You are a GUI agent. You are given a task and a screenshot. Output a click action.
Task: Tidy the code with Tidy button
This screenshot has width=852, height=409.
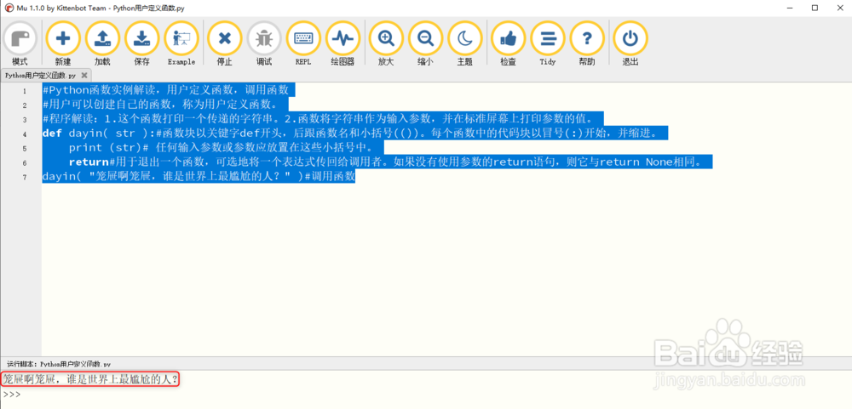click(548, 43)
